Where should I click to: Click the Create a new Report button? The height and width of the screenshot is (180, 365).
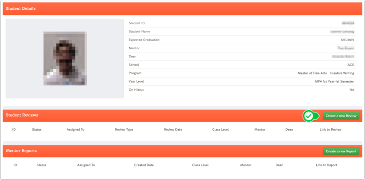tap(341, 151)
